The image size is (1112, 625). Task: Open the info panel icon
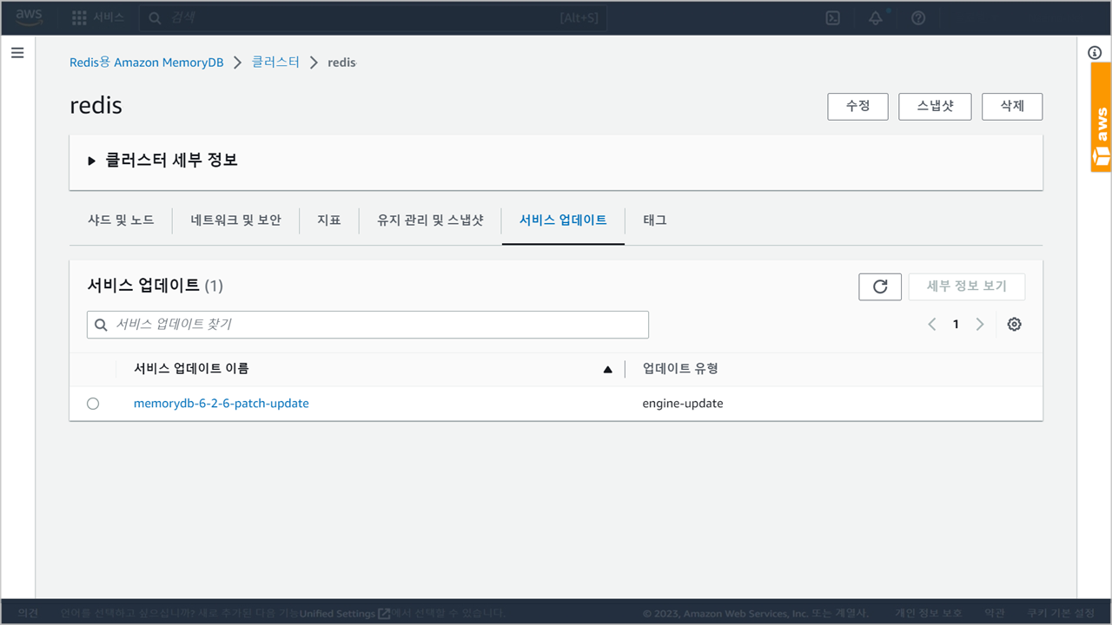point(1095,52)
